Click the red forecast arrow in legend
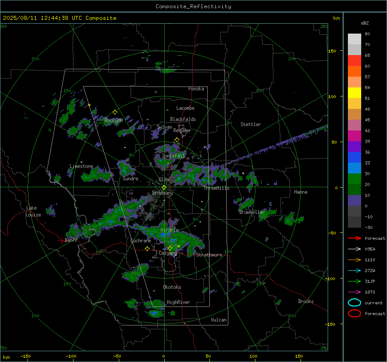 [354, 238]
